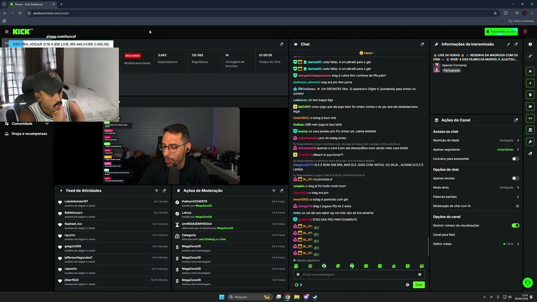
Task: Open the hamburger sidebar menu
Action: tap(7, 32)
